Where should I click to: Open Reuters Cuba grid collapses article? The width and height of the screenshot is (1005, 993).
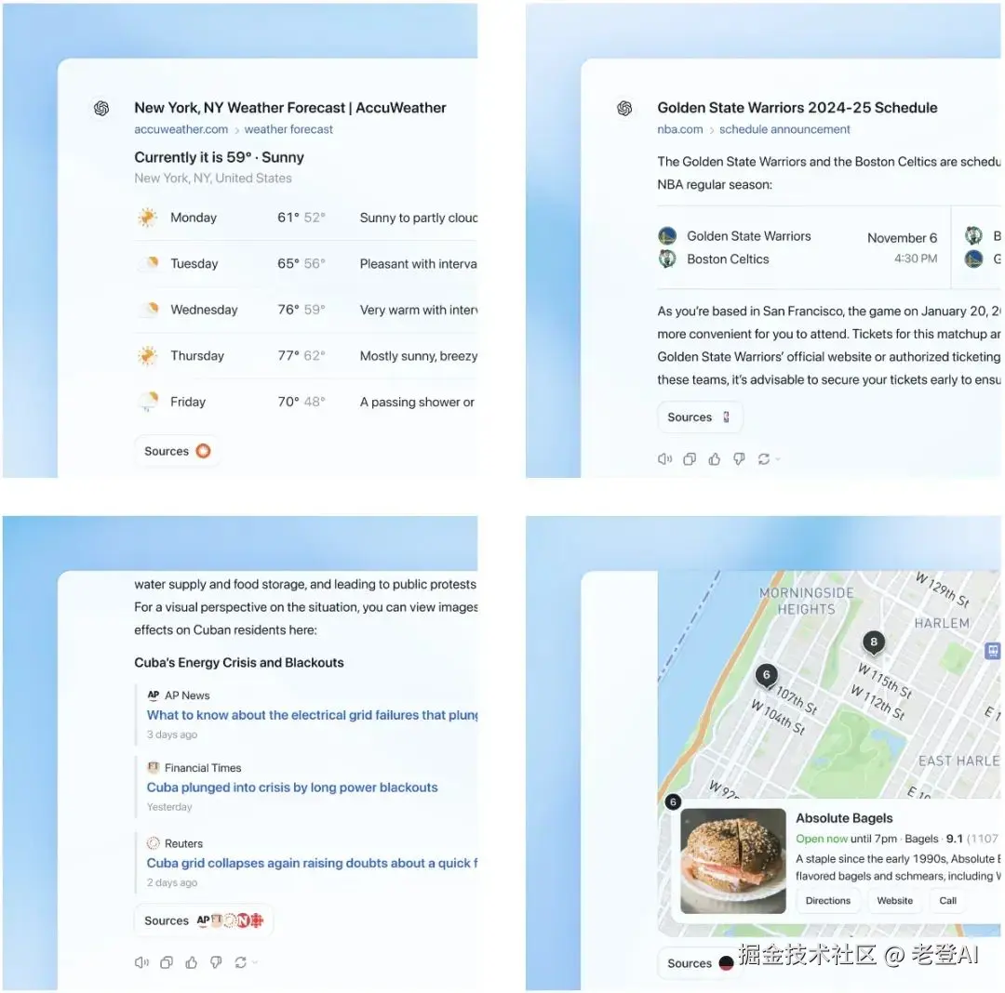(312, 863)
